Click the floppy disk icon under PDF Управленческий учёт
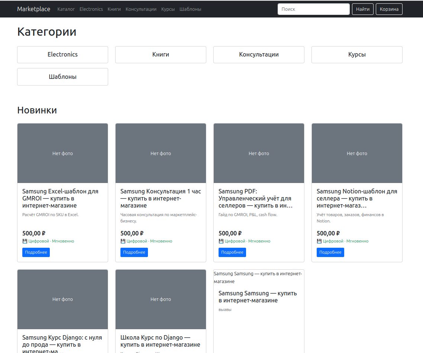Screen dimensions: 423x353 (221, 241)
